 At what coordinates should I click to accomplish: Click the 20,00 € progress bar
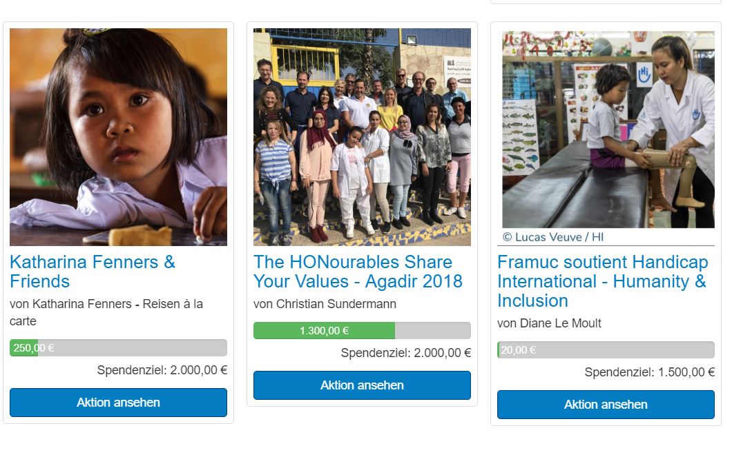pyautogui.click(x=606, y=350)
